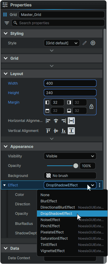Image resolution: width=108 pixels, height=264 pixels.
Task: Click the Height field showing 240
Action: [x=70, y=93]
